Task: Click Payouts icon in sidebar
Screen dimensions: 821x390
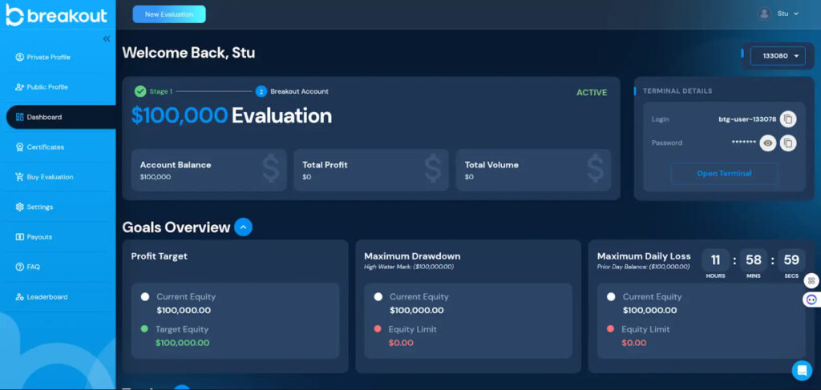Action: pyautogui.click(x=20, y=237)
